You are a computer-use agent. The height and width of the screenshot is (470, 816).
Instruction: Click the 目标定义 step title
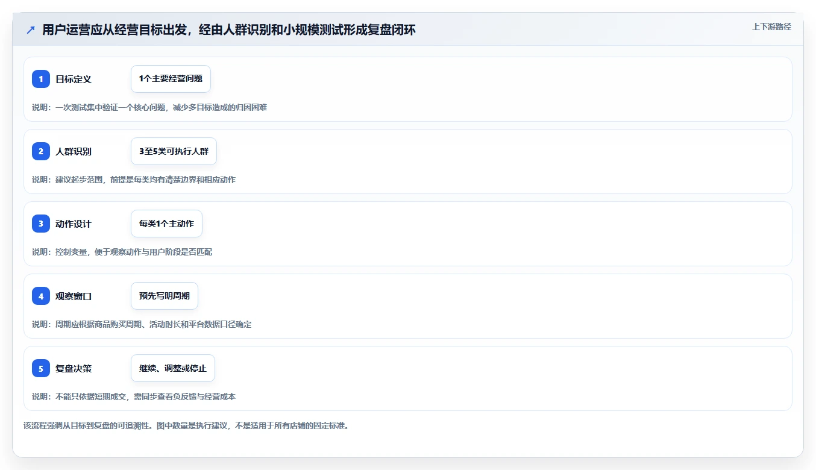click(74, 79)
